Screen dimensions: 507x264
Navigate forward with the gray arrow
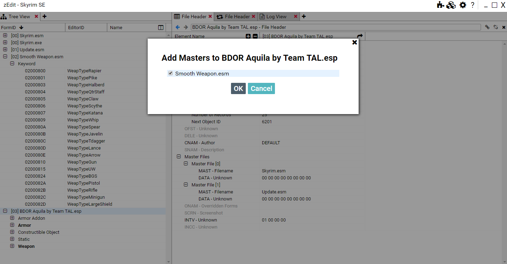click(186, 27)
